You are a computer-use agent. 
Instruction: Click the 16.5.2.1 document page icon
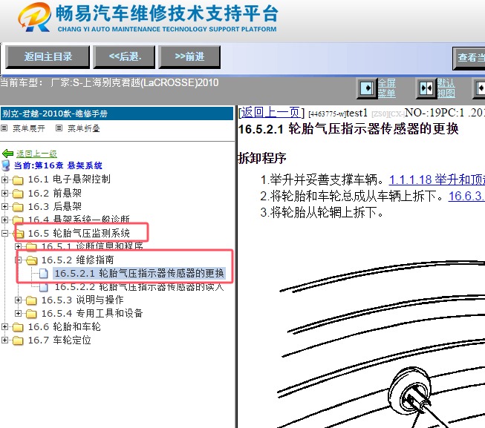(44, 273)
